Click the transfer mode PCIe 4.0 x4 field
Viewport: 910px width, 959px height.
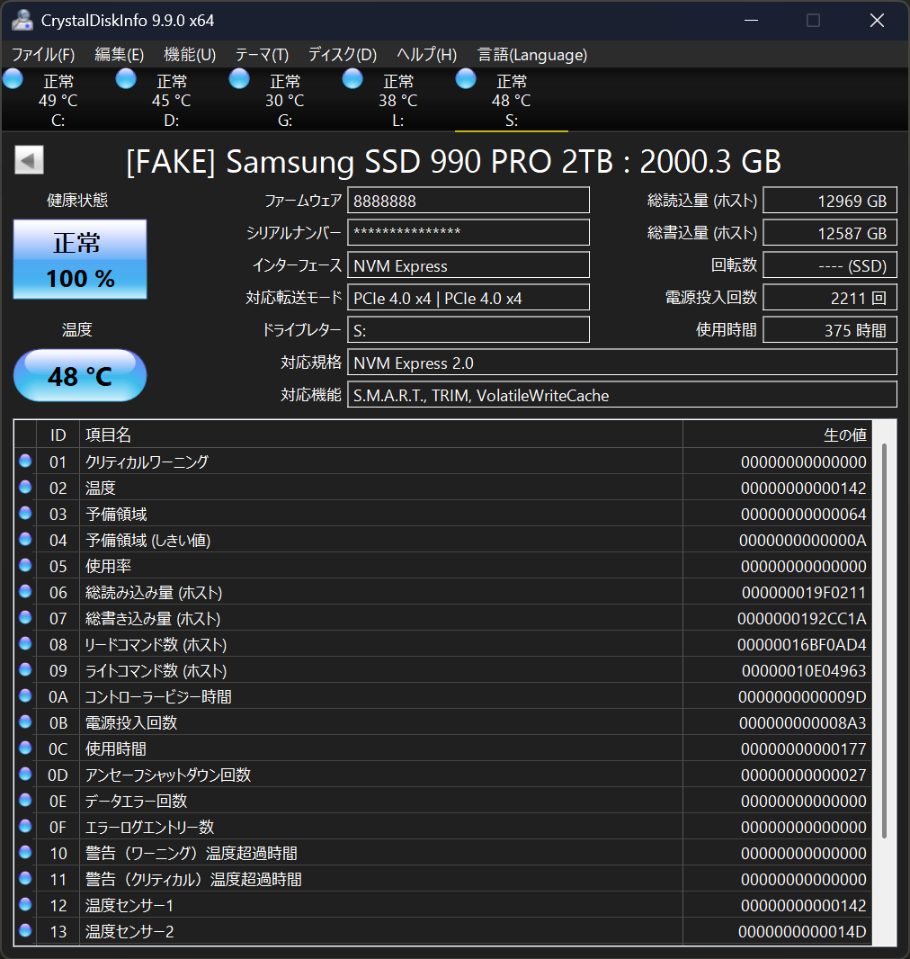(468, 298)
